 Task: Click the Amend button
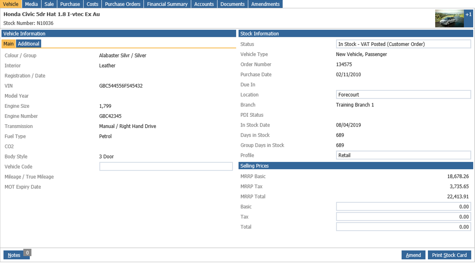pos(413,255)
